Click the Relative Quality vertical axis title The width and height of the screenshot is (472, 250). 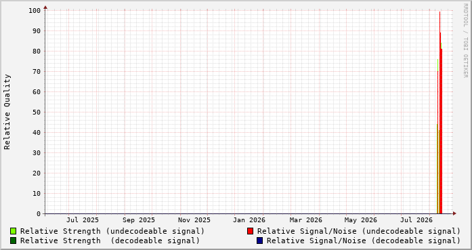coord(7,112)
